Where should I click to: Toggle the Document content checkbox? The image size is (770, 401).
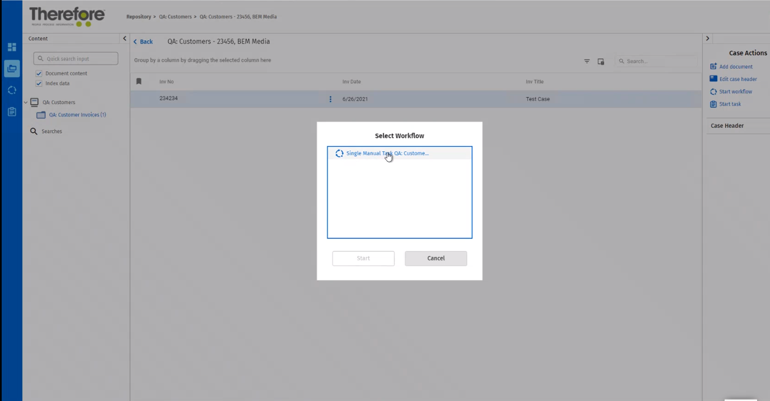pyautogui.click(x=39, y=73)
